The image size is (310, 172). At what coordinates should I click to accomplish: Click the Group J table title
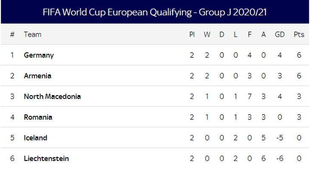point(155,12)
